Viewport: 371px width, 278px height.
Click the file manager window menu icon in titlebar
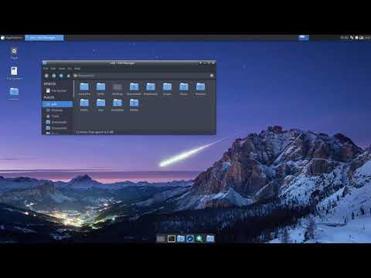pyautogui.click(x=45, y=63)
